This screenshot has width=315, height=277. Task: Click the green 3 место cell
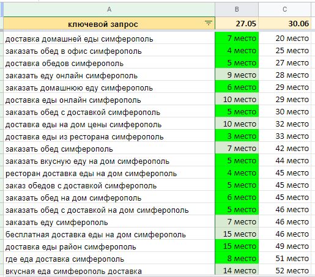[x=237, y=136]
